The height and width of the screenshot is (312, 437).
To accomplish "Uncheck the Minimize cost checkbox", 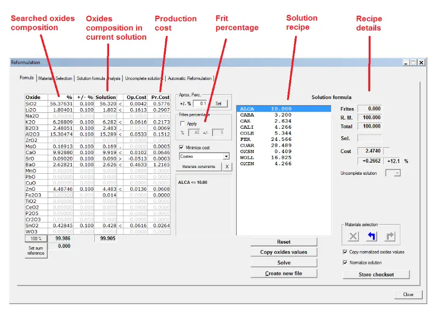I will pyautogui.click(x=182, y=147).
